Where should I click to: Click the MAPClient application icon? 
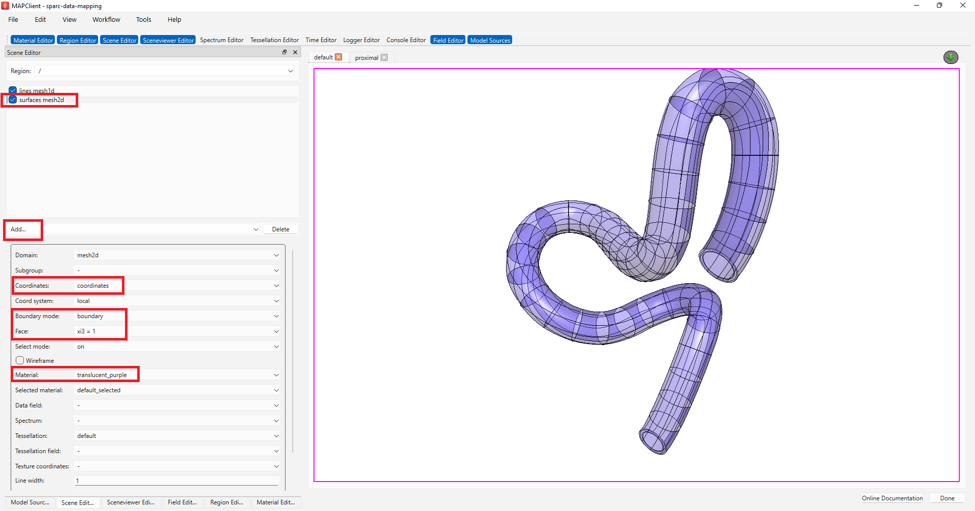click(x=5, y=6)
